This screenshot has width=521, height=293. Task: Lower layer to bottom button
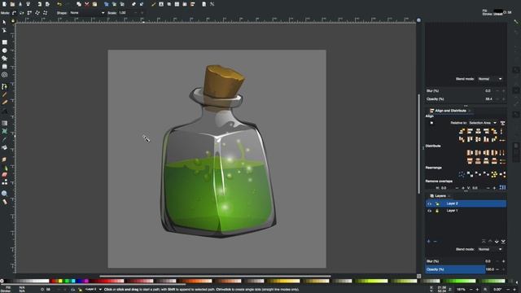pyautogui.click(x=503, y=242)
